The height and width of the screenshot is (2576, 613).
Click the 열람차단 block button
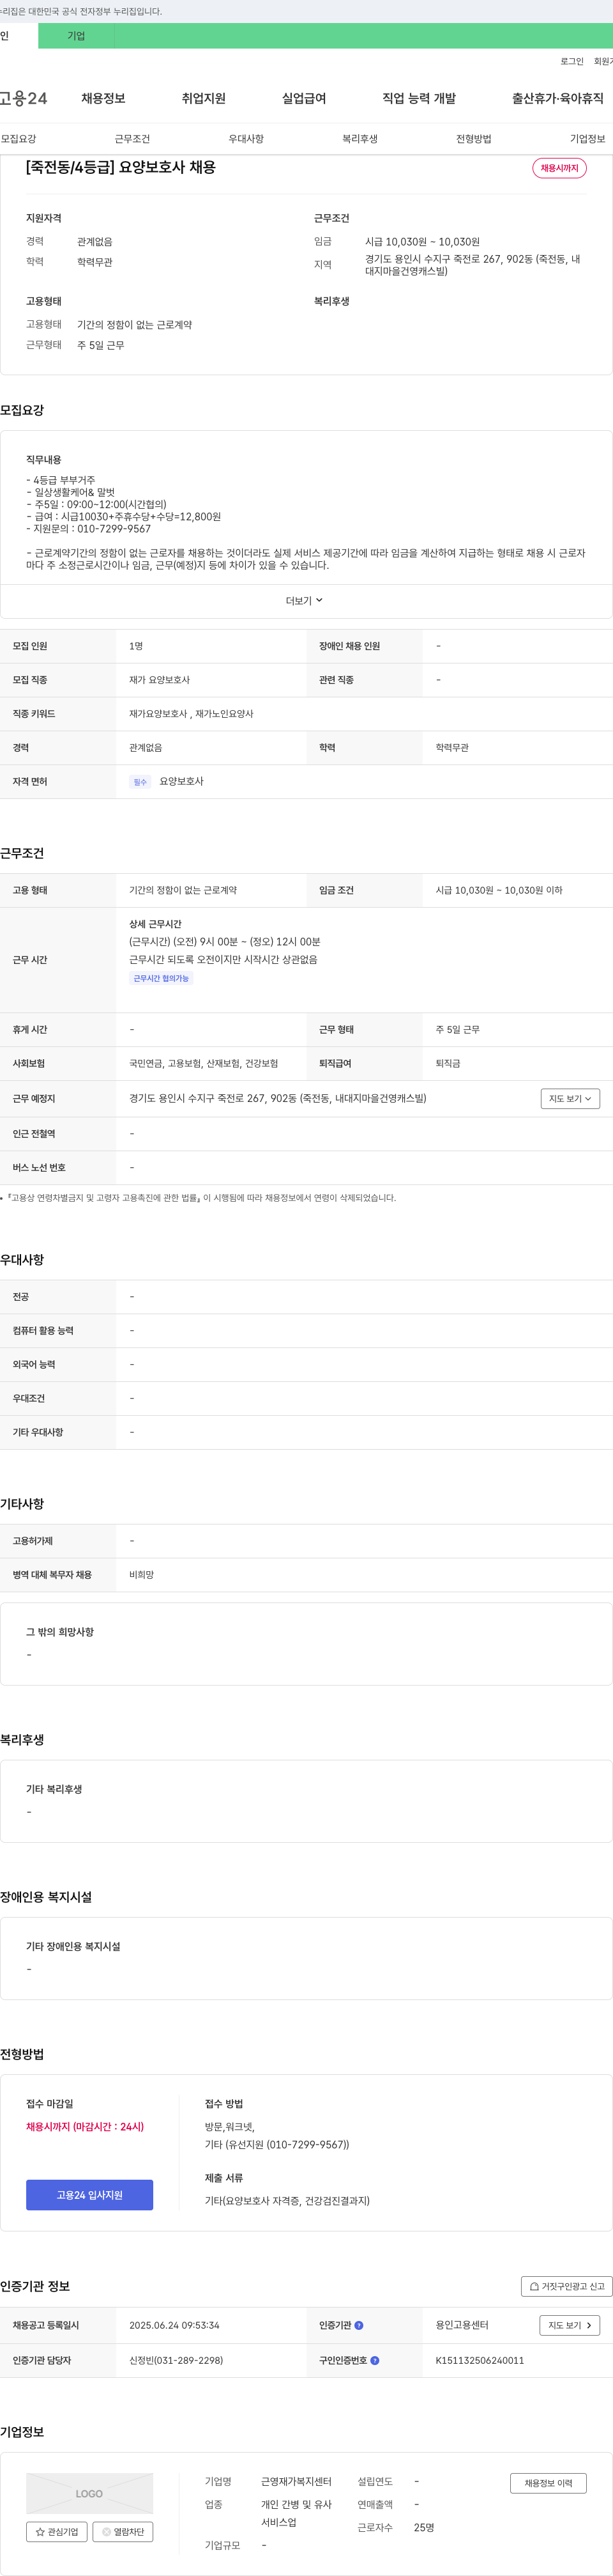pos(123,2531)
